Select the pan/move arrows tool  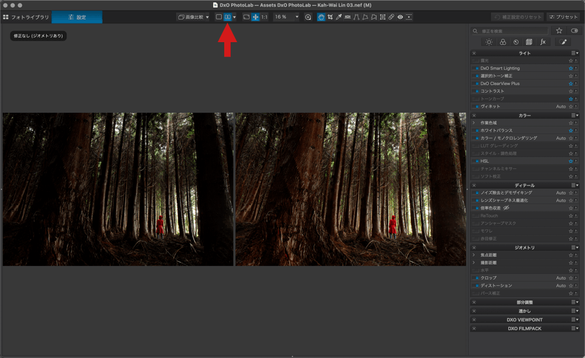pos(255,17)
